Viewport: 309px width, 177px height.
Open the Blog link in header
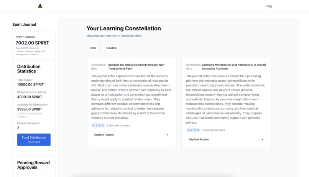coord(268,6)
